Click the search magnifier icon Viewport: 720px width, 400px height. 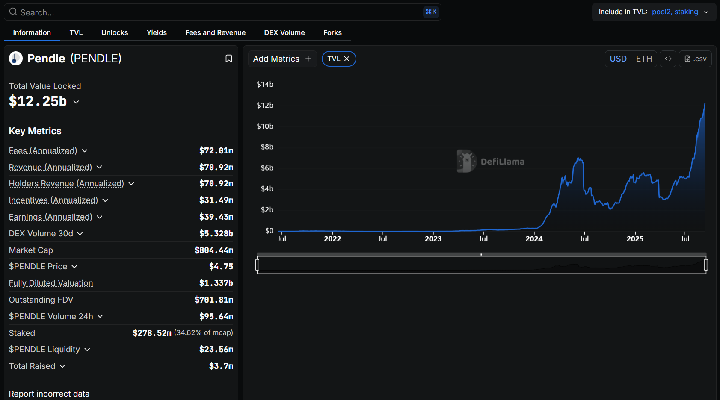pos(13,12)
